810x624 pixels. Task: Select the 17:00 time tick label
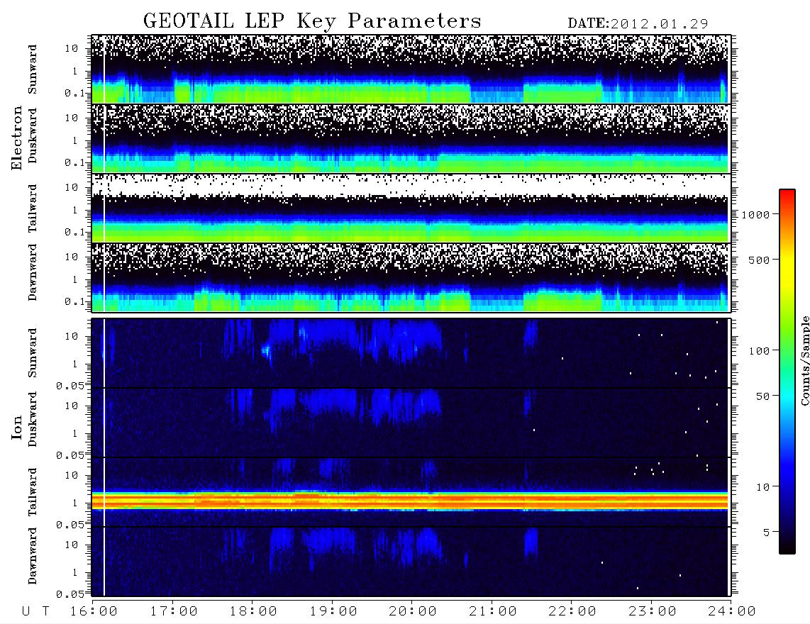[x=174, y=611]
